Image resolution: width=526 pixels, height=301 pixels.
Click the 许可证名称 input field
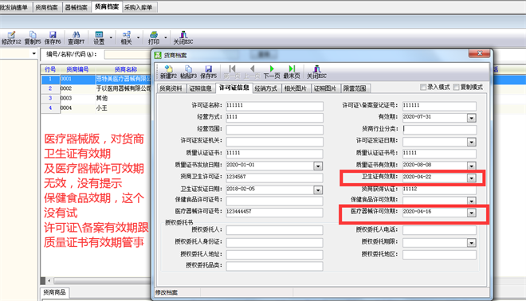point(274,106)
